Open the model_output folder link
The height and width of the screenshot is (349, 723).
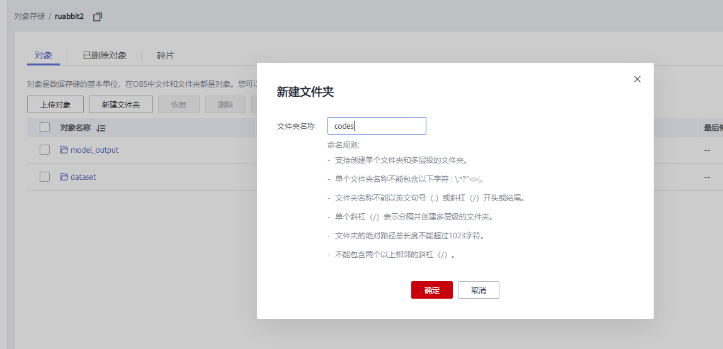tap(94, 150)
